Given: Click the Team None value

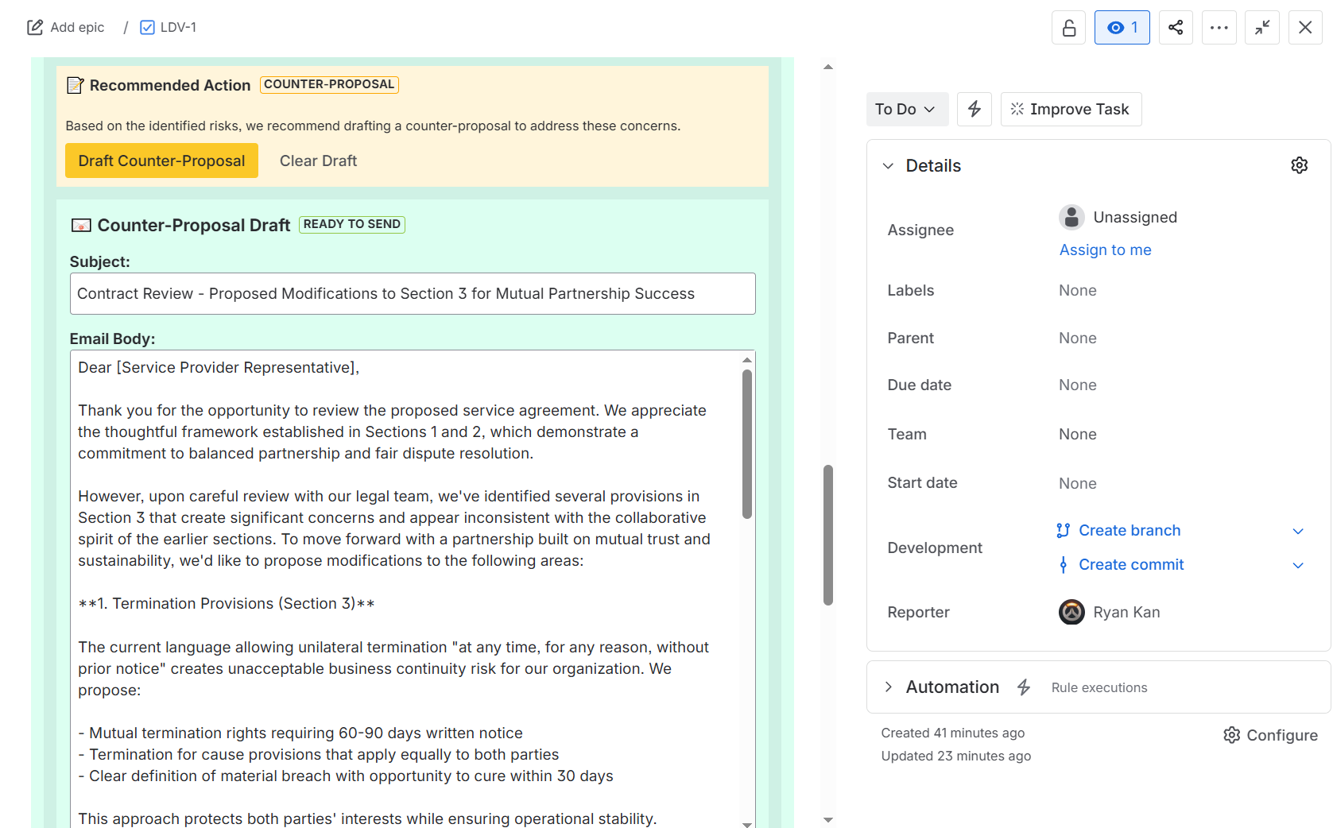Looking at the screenshot, I should point(1077,435).
